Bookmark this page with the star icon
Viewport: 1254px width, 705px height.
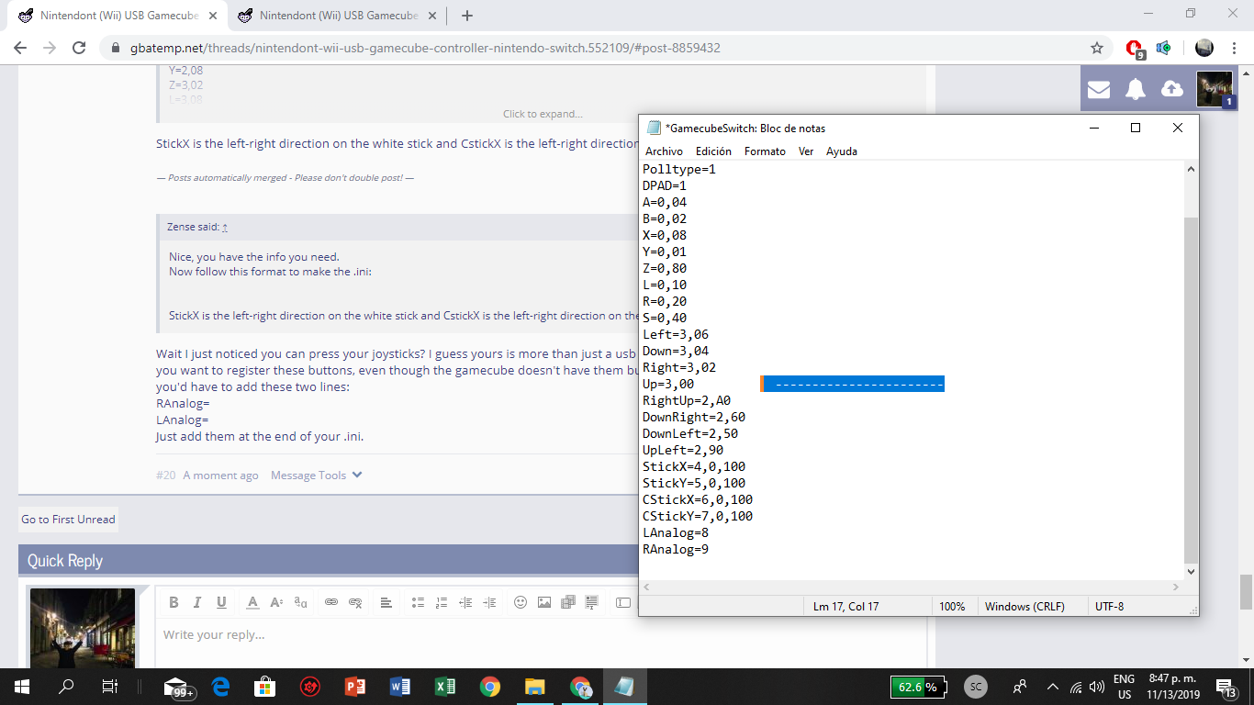pyautogui.click(x=1097, y=48)
